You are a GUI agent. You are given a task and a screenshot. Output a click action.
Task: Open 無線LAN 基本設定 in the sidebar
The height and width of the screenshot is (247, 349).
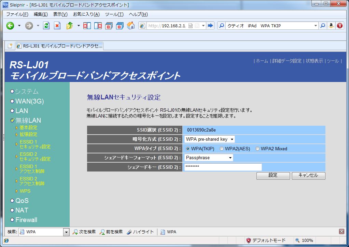(28, 128)
